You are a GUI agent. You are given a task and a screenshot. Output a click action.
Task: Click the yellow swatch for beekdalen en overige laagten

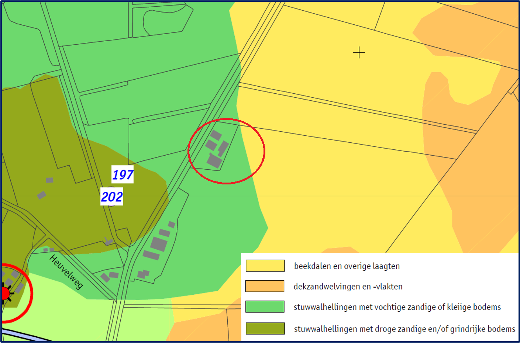(265, 266)
